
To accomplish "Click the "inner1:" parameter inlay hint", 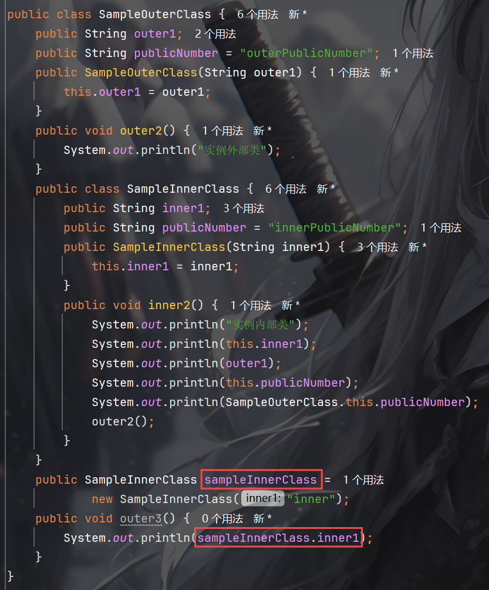I will [263, 498].
